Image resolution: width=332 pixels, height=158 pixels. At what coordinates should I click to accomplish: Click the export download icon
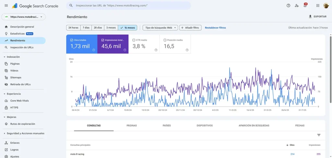(310, 16)
